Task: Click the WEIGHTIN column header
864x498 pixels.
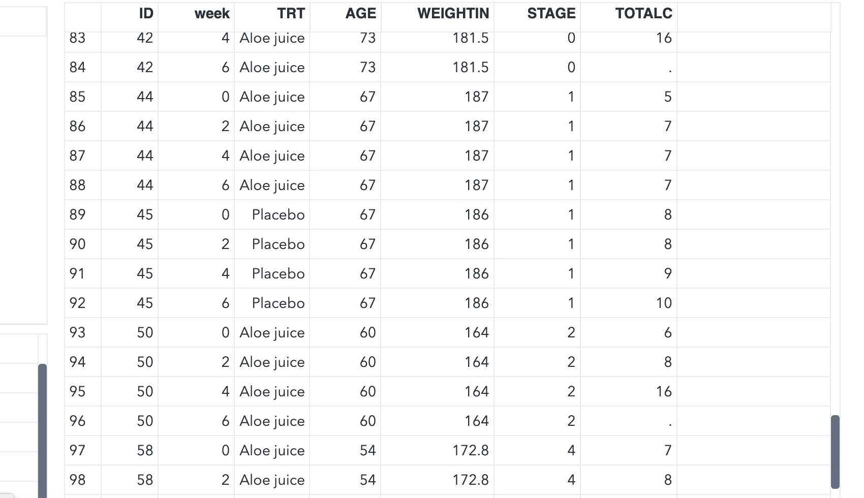Action: click(437, 14)
